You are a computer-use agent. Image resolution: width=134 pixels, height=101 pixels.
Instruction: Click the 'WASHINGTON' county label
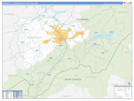[x=34, y=38]
